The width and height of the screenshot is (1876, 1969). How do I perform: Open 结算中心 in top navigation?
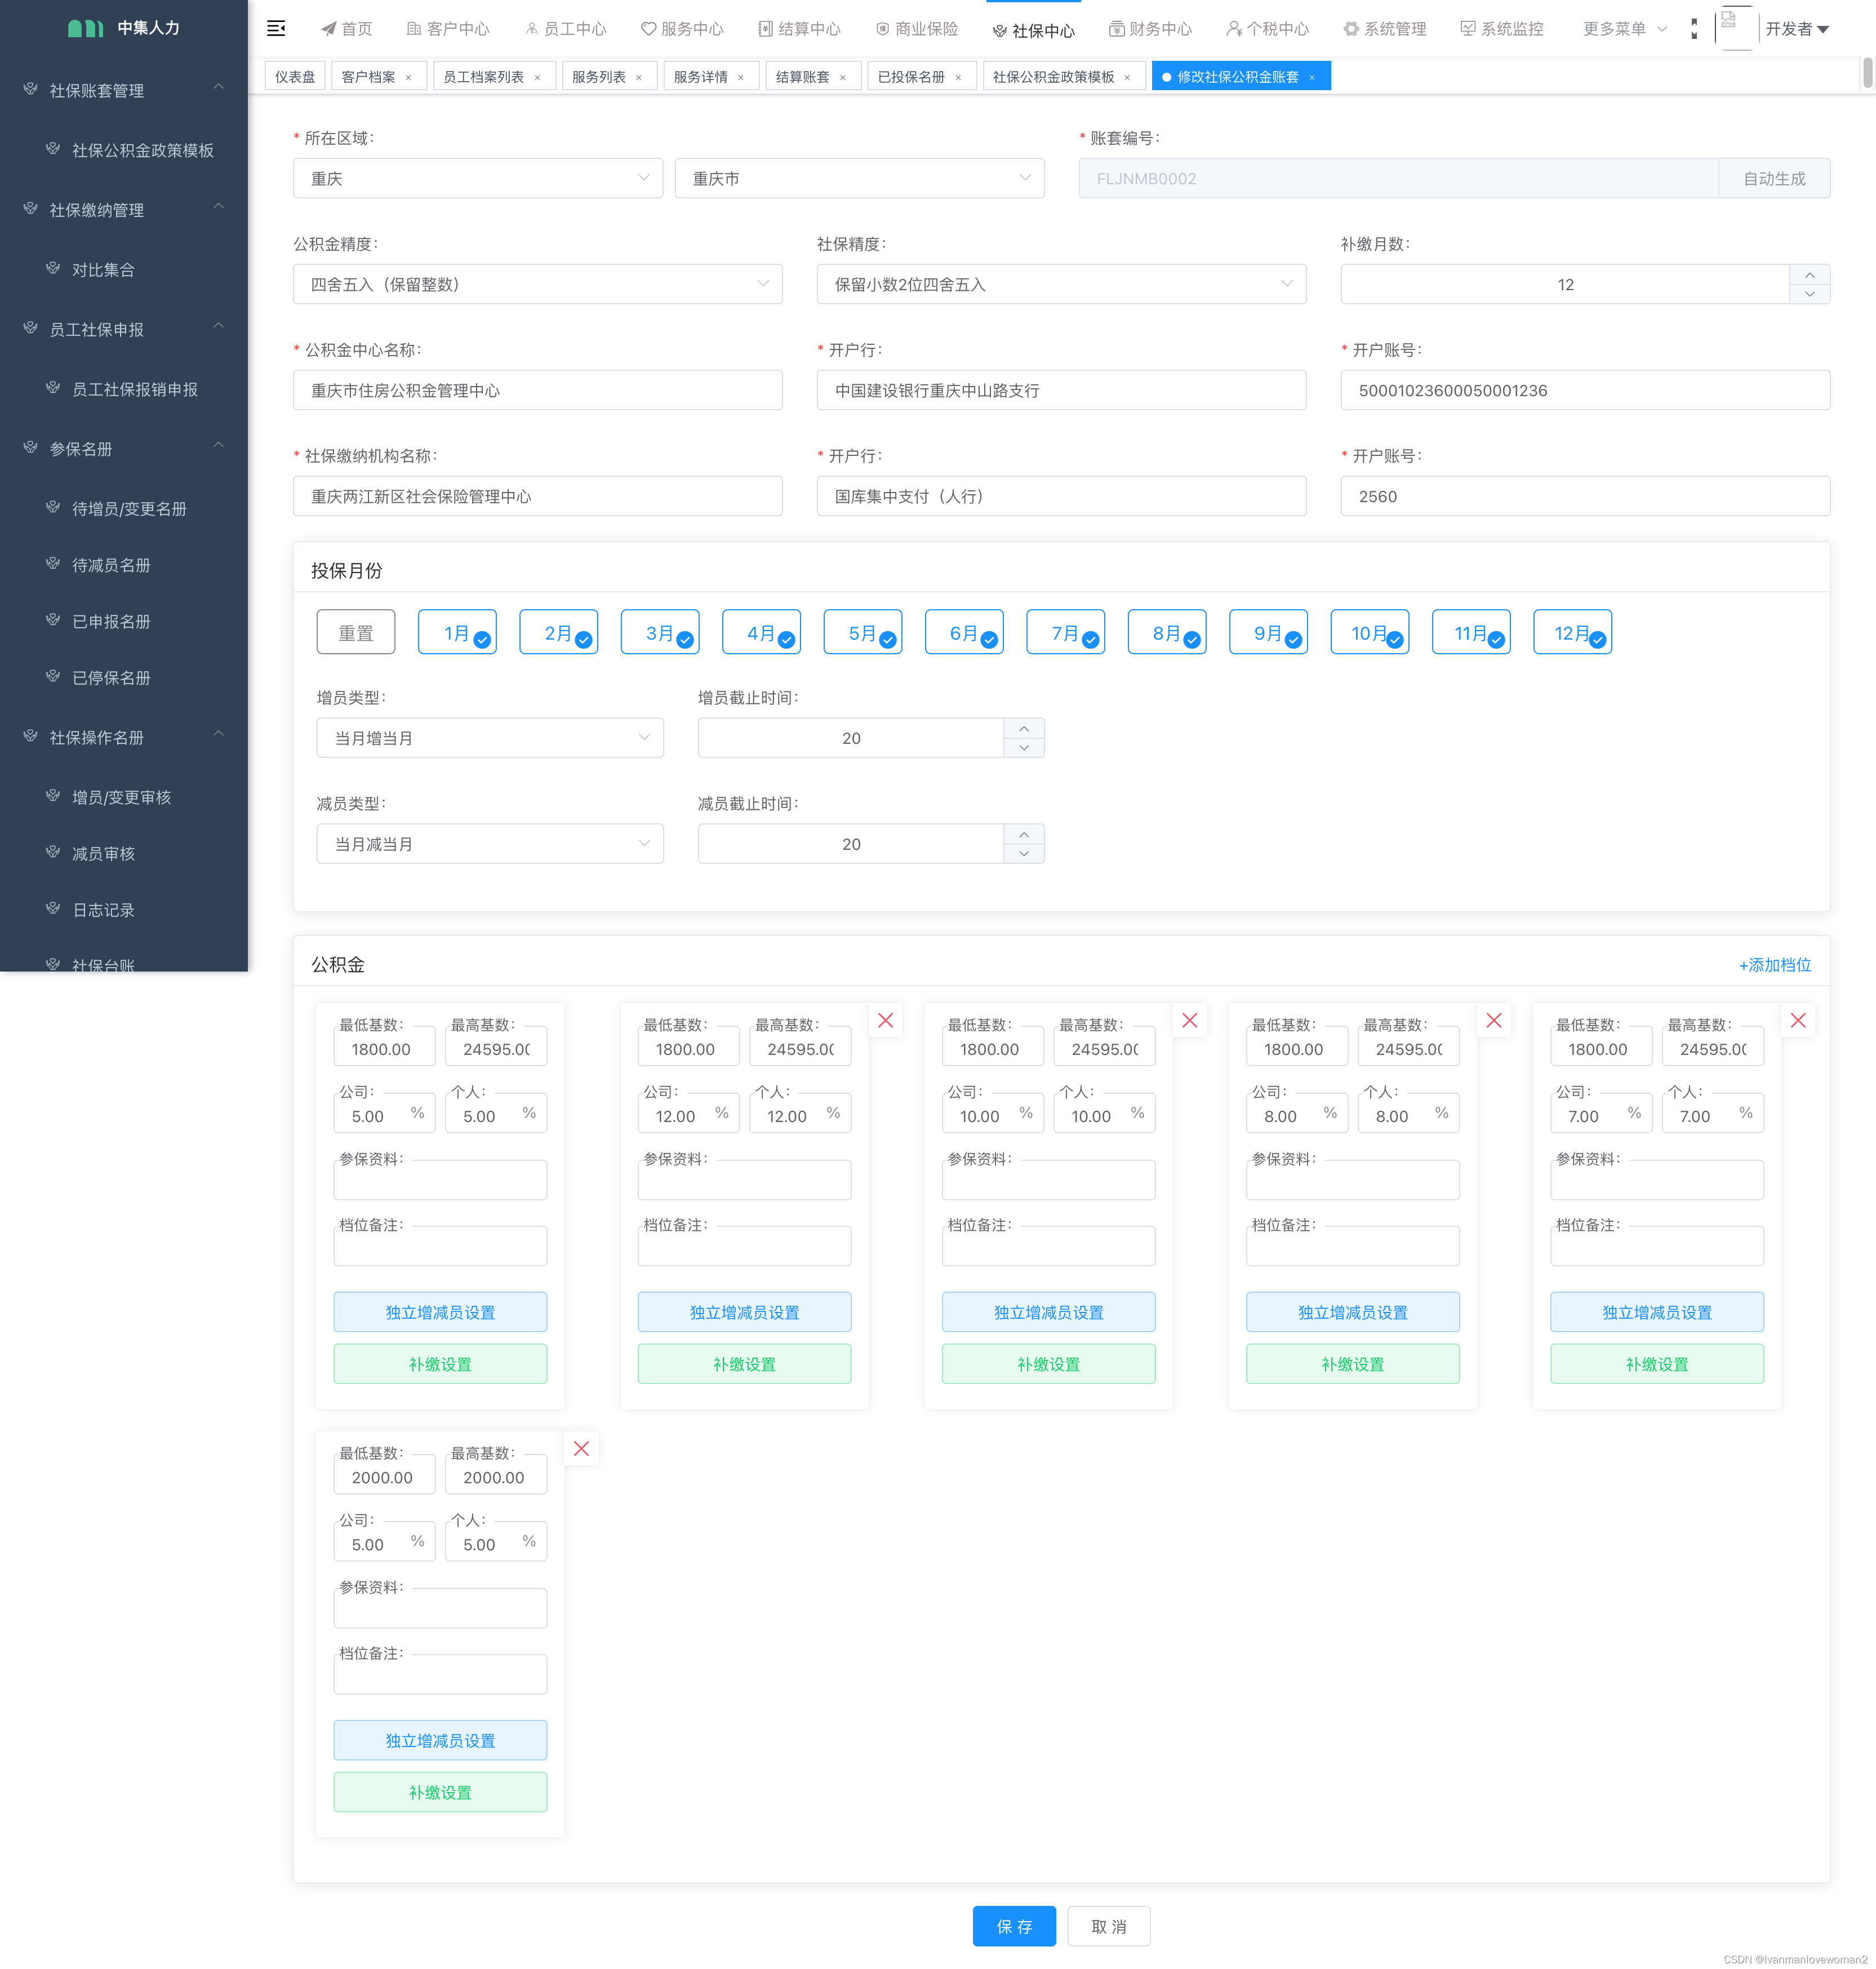coord(799,29)
